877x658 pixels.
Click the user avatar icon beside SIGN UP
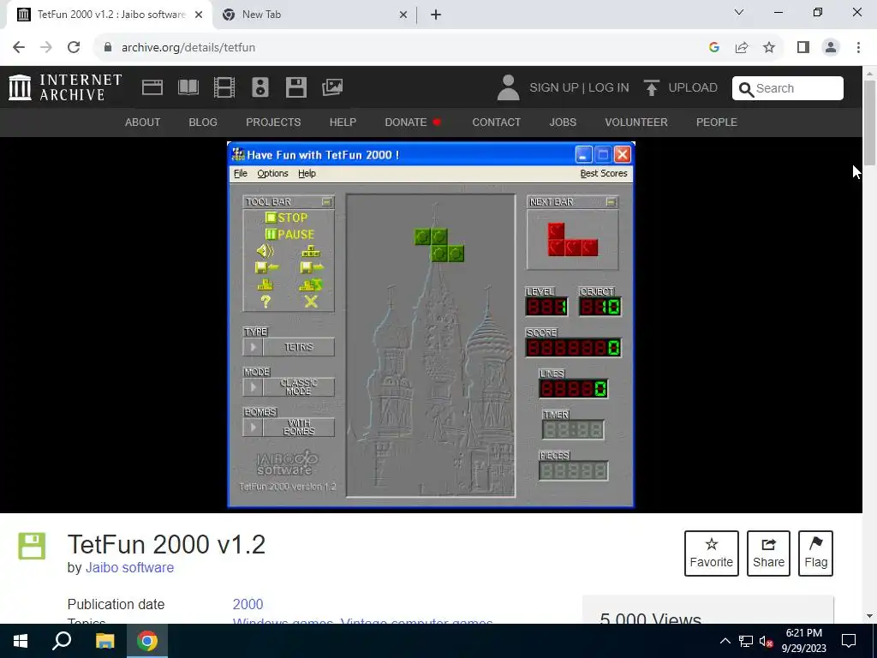[x=508, y=88]
